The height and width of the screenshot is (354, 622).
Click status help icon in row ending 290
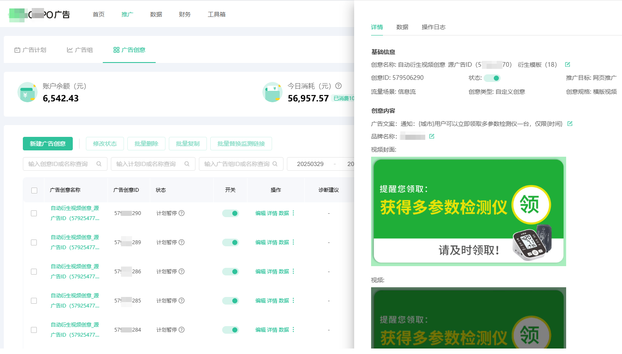(x=182, y=213)
